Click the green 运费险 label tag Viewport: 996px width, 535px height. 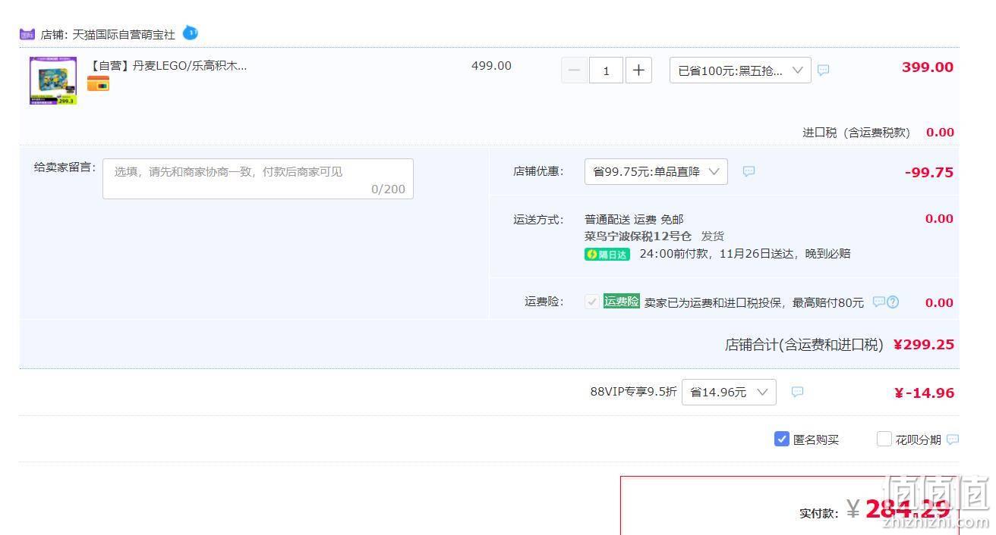click(x=622, y=301)
